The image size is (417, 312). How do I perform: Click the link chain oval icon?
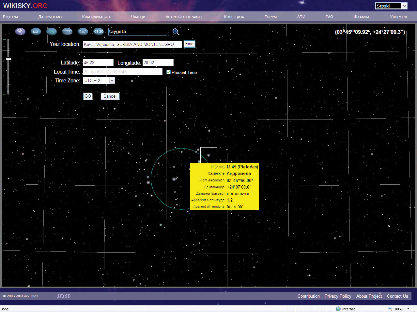pyautogui.click(x=83, y=32)
